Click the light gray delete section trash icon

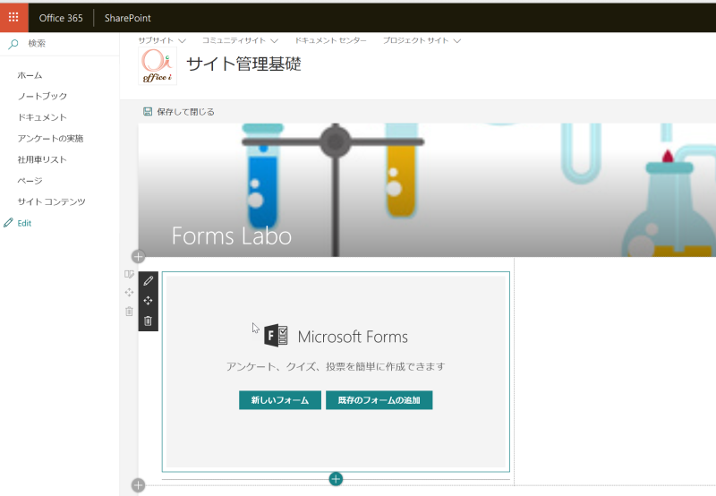coord(129,312)
